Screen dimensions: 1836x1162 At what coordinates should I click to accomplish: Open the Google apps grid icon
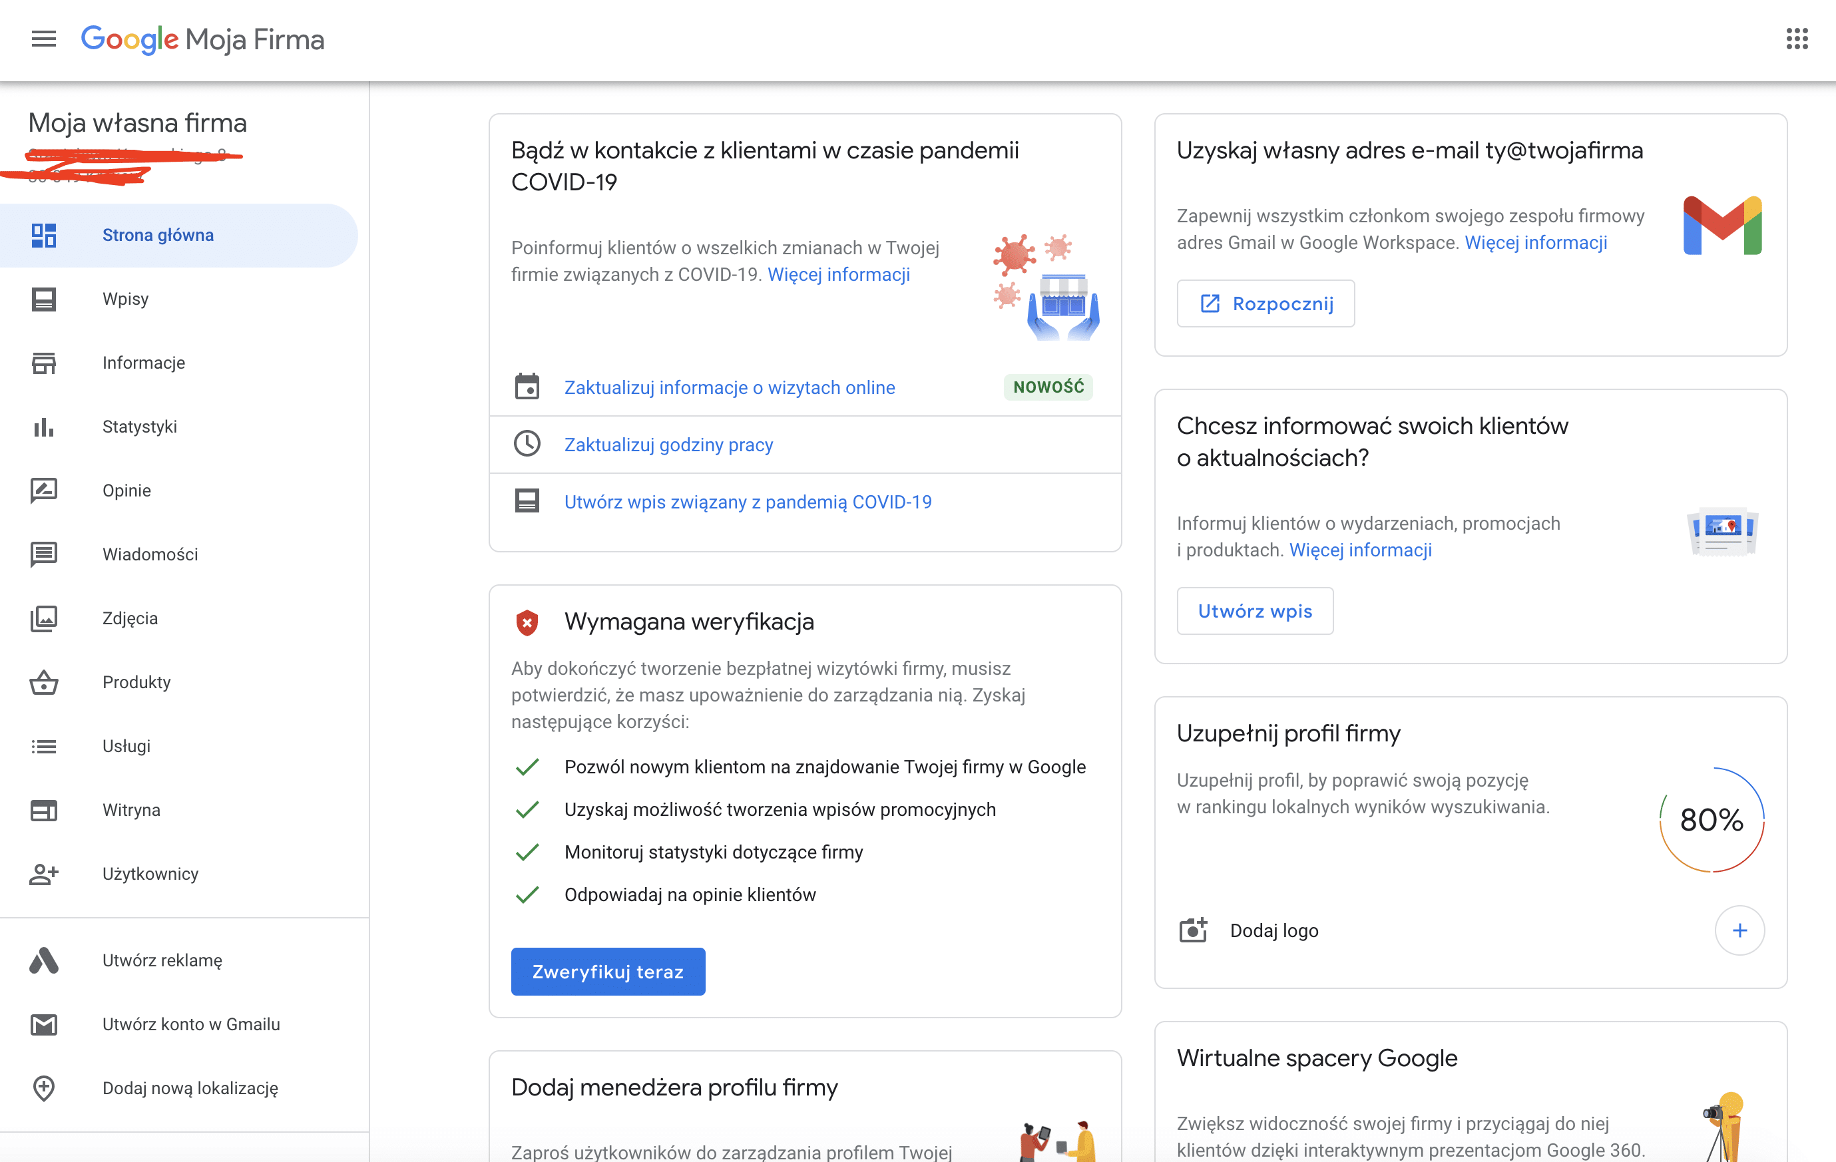coord(1797,39)
